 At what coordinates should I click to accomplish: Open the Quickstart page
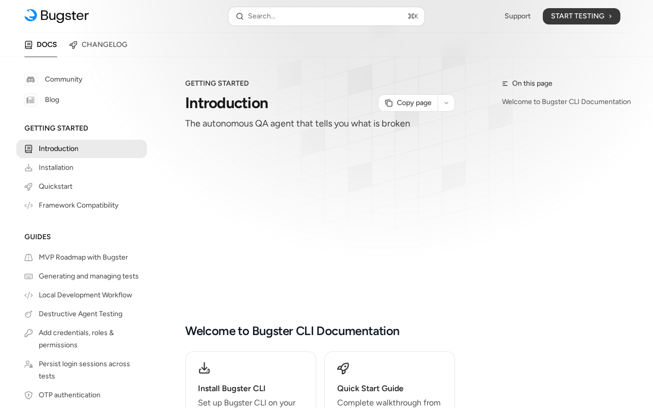pyautogui.click(x=82, y=187)
